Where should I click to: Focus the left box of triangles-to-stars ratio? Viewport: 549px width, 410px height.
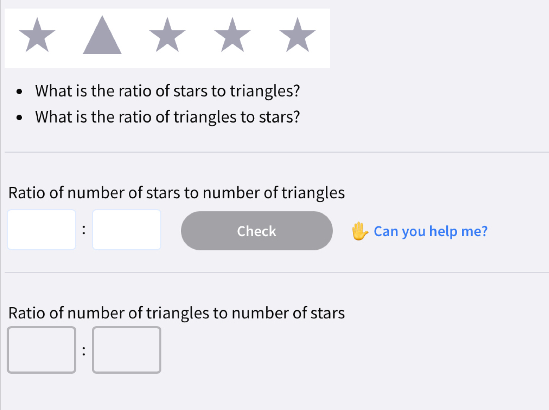42,350
